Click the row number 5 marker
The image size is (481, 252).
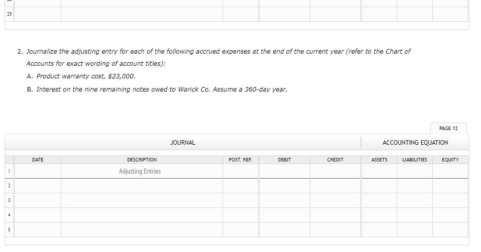click(9, 230)
